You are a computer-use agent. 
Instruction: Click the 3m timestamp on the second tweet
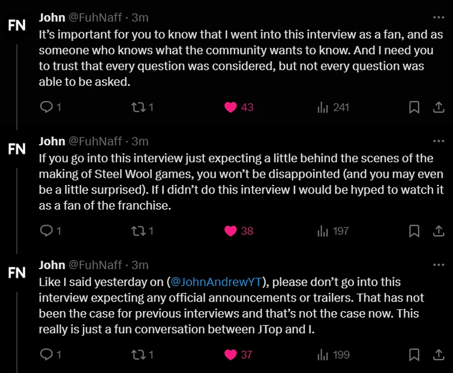click(140, 141)
